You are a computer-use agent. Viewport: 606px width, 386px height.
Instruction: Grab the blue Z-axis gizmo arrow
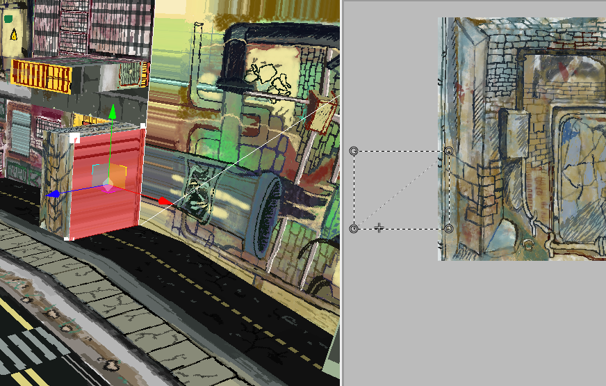pyautogui.click(x=53, y=194)
